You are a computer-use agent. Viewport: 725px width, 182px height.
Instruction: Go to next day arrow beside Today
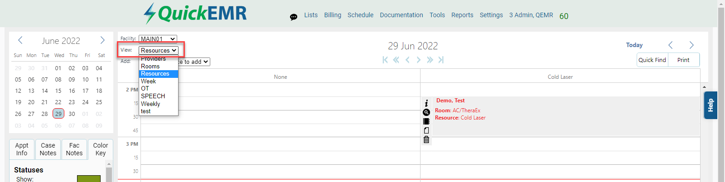(x=691, y=45)
